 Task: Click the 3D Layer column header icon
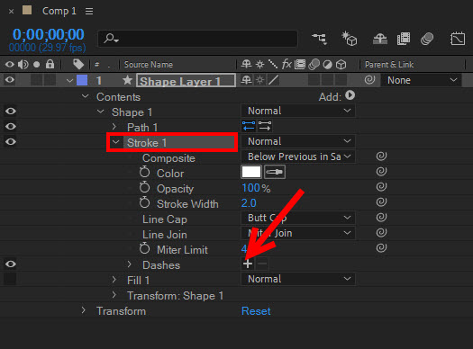point(341,65)
